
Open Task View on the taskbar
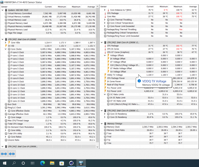tap(33, 163)
